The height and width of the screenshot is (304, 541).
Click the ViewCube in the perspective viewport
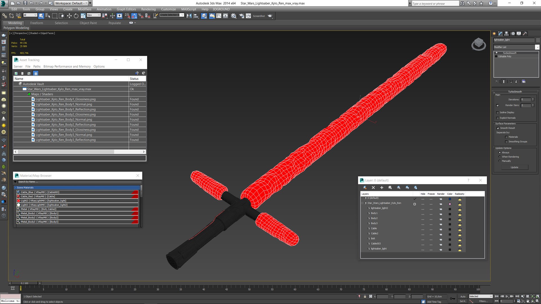pos(478,44)
